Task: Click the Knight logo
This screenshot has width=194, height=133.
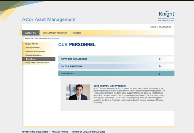Action: click(166, 16)
